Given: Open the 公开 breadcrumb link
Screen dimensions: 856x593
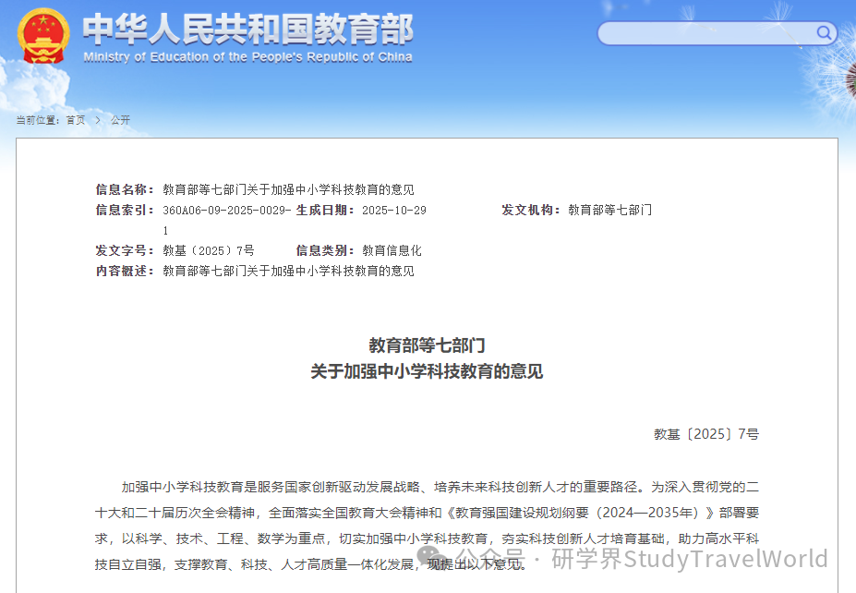Looking at the screenshot, I should click(119, 119).
